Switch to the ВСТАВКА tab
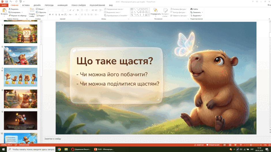 pos(26,5)
